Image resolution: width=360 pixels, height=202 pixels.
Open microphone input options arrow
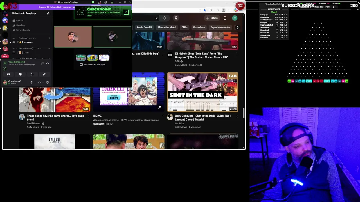(x=35, y=82)
